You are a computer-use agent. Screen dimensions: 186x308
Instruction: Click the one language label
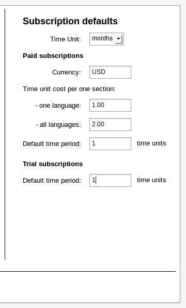click(58, 106)
